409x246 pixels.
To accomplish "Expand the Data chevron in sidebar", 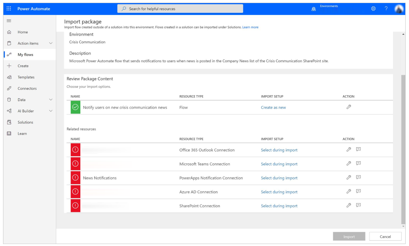I will pos(51,100).
